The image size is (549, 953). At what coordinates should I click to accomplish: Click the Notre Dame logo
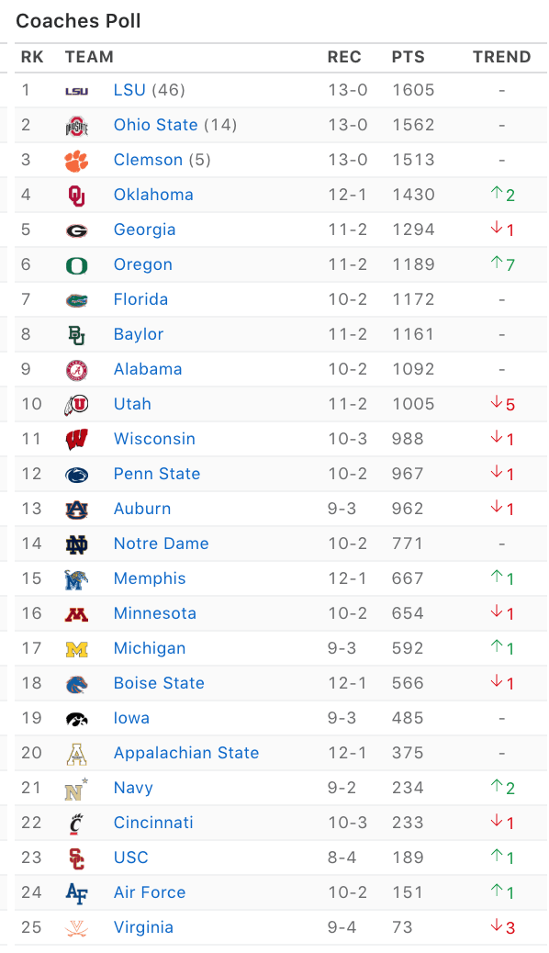click(76, 544)
